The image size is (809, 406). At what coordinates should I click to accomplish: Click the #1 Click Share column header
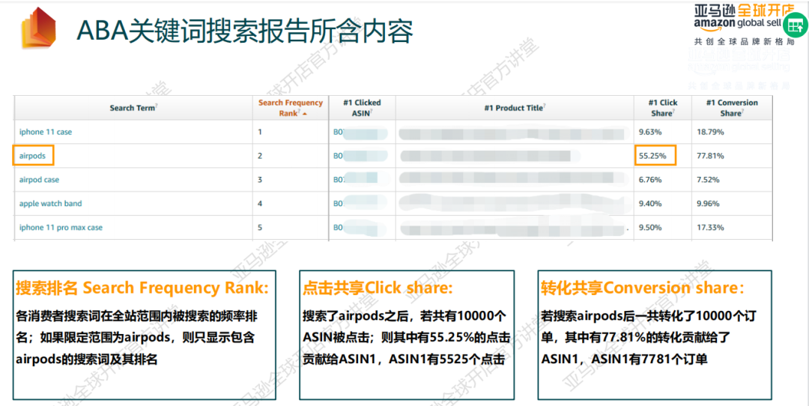[662, 108]
